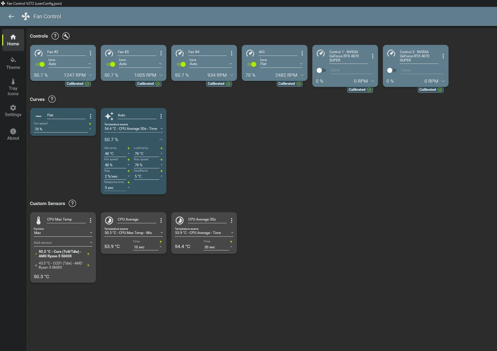The image size is (497, 351).
Task: Open the Controls wrench configuration icon
Action: click(66, 36)
